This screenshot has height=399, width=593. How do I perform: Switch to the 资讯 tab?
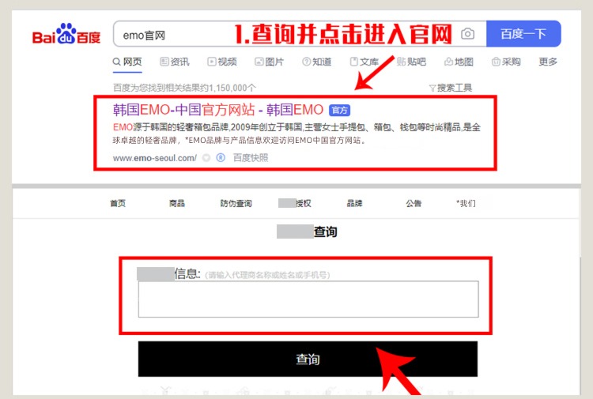coord(175,62)
